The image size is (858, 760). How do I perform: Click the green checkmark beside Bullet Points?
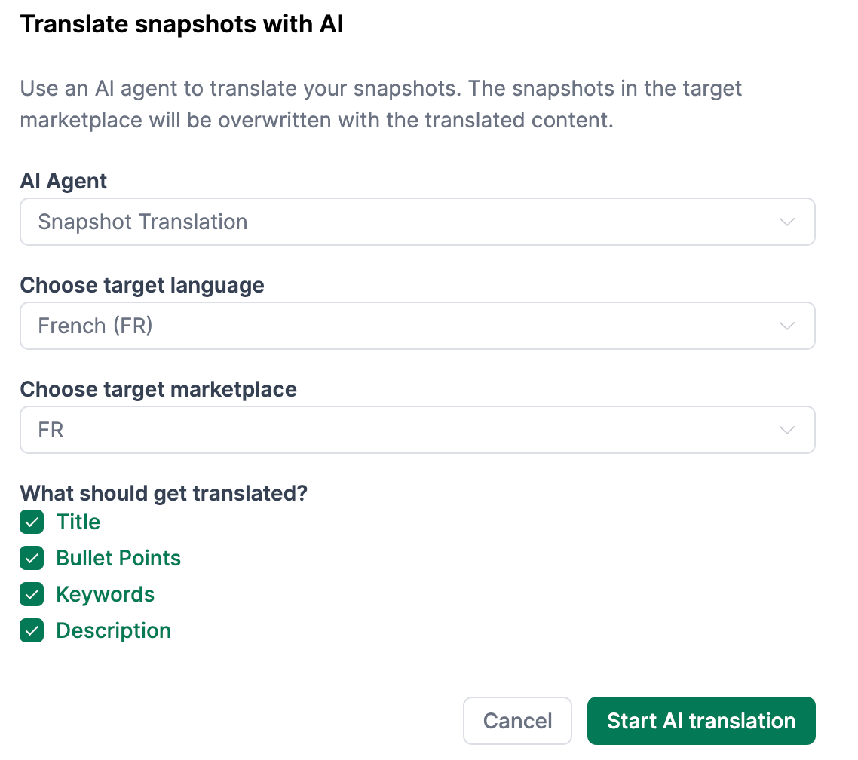(x=32, y=558)
